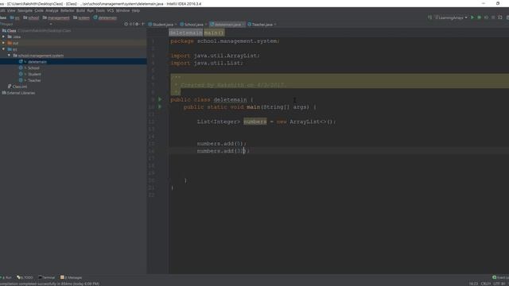This screenshot has width=509, height=286.
Task: Close the School.java tab
Action: [206, 25]
